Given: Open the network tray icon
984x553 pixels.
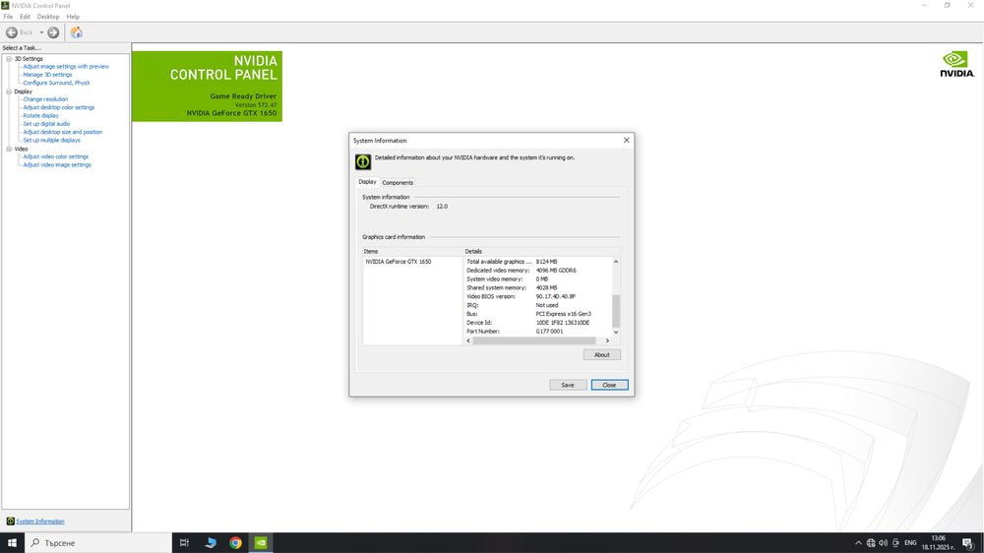Looking at the screenshot, I should (x=871, y=543).
